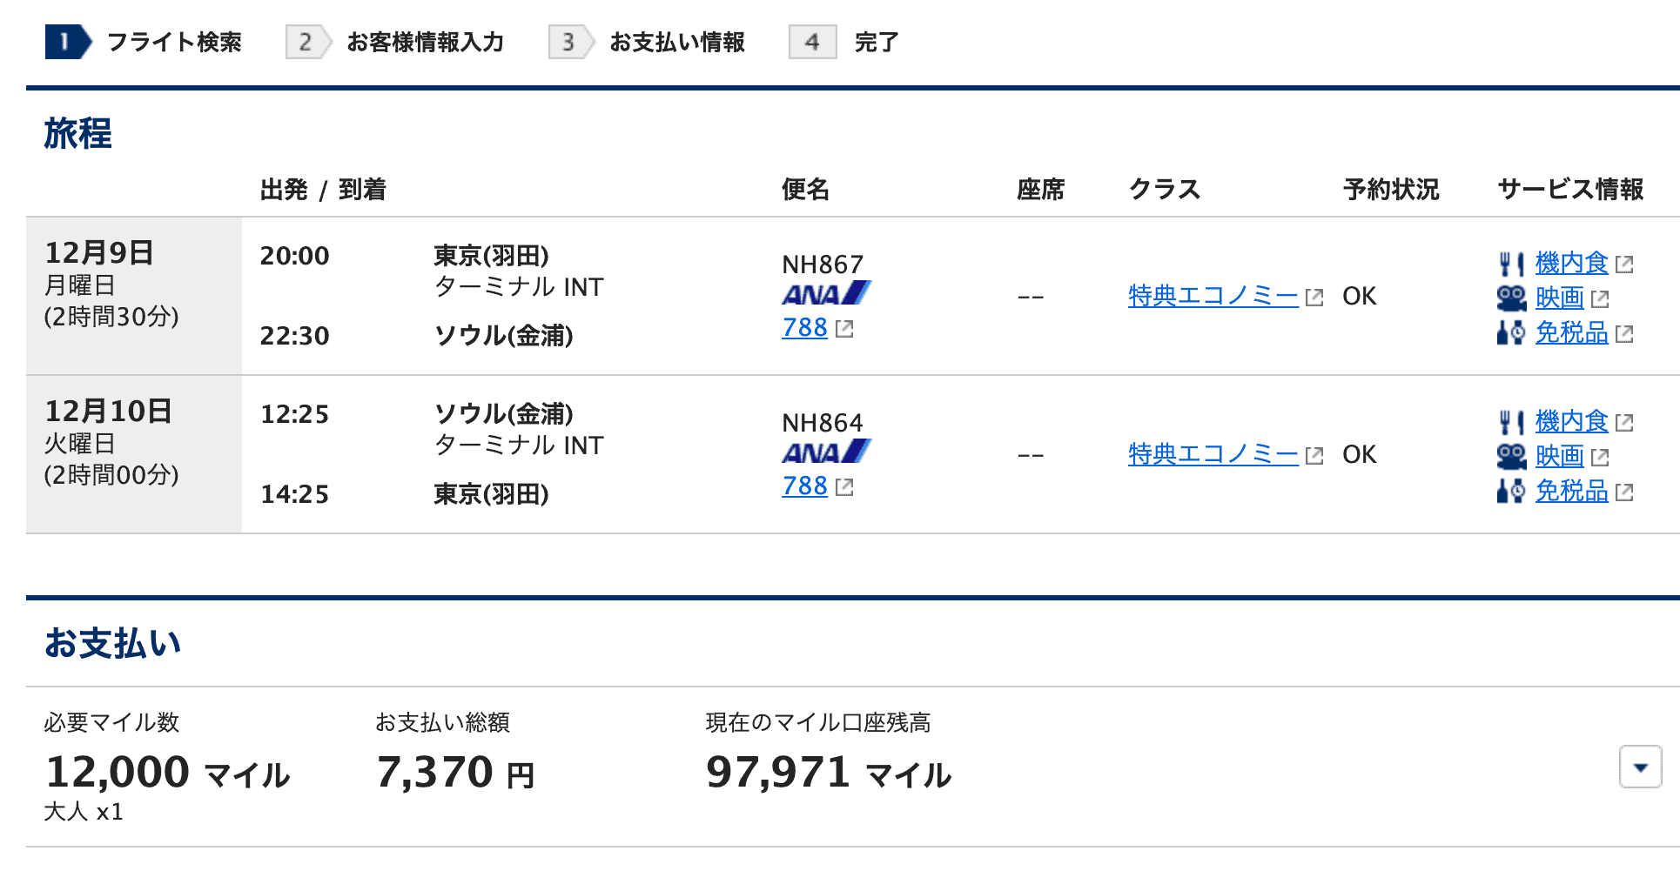Click the duty-free icon for flight NH867

(x=1511, y=333)
